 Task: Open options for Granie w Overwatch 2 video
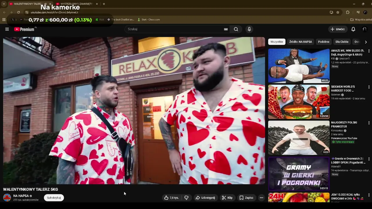click(369, 159)
